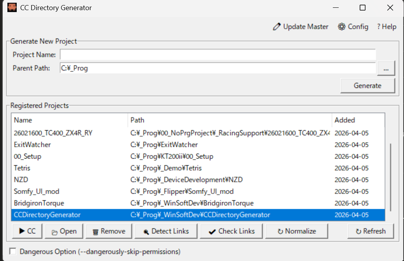
Task: Close the CC Directory Generator window
Action: coord(390,8)
